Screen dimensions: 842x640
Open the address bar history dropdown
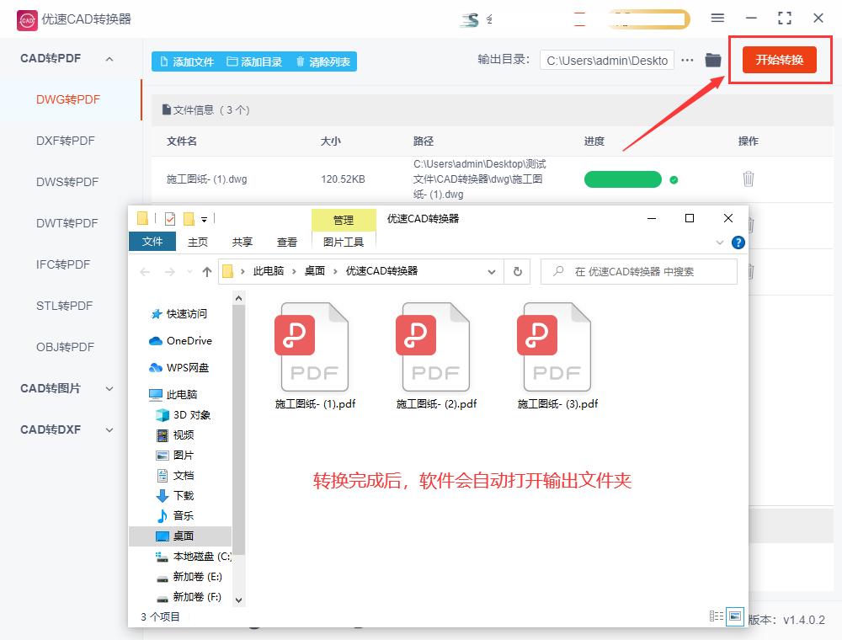(x=492, y=272)
